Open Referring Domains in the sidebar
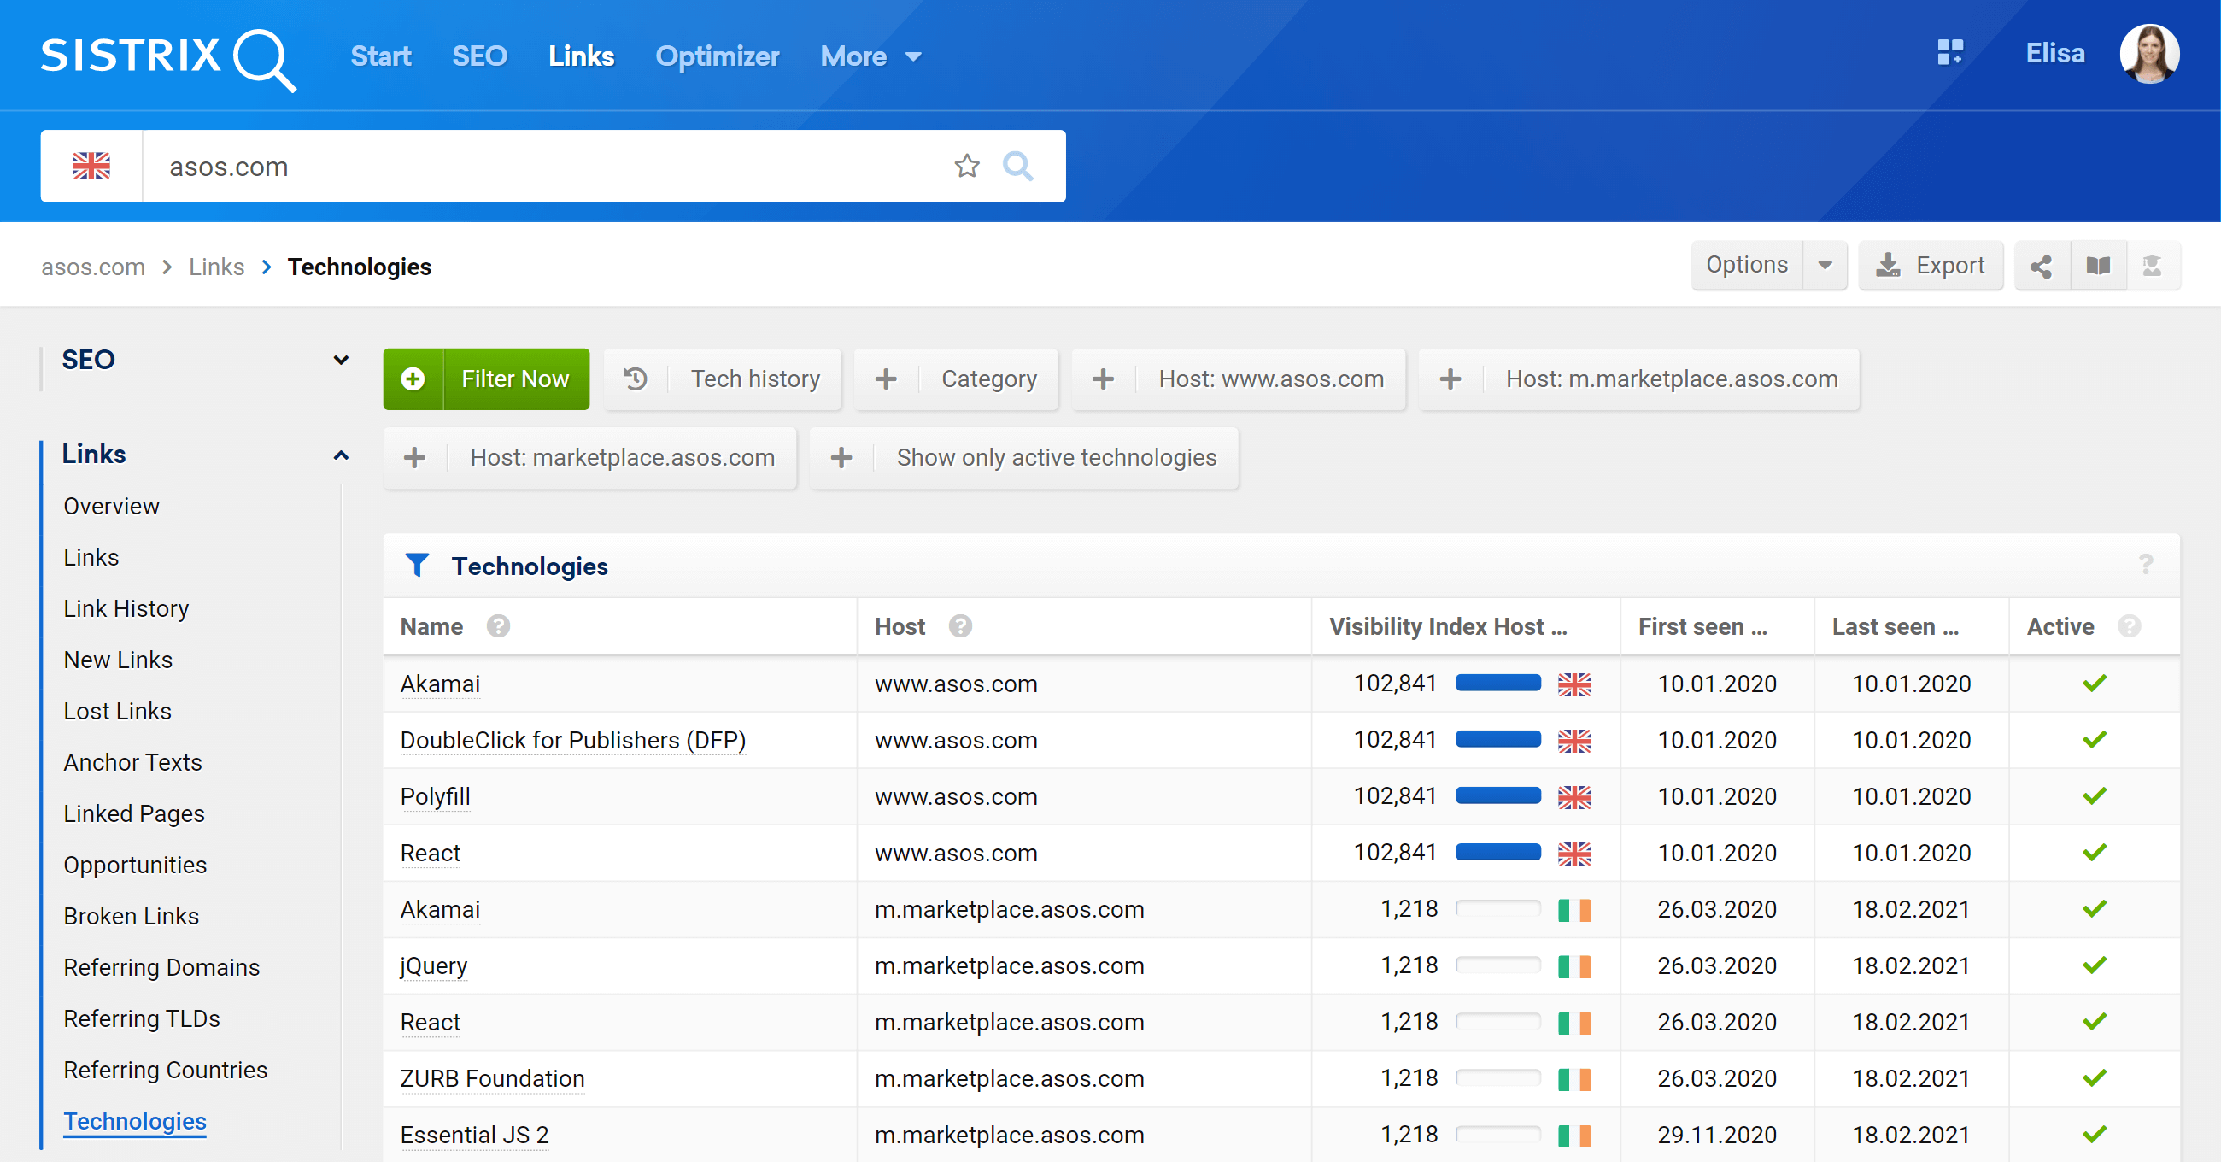 coord(161,968)
